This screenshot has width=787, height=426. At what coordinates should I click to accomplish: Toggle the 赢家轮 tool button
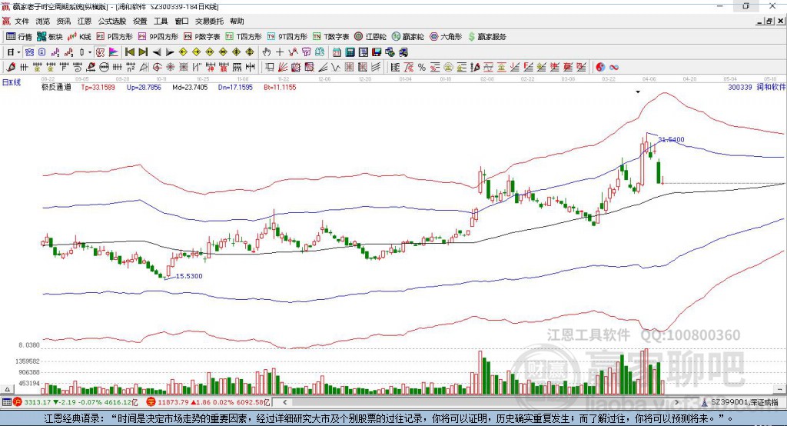pyautogui.click(x=407, y=36)
